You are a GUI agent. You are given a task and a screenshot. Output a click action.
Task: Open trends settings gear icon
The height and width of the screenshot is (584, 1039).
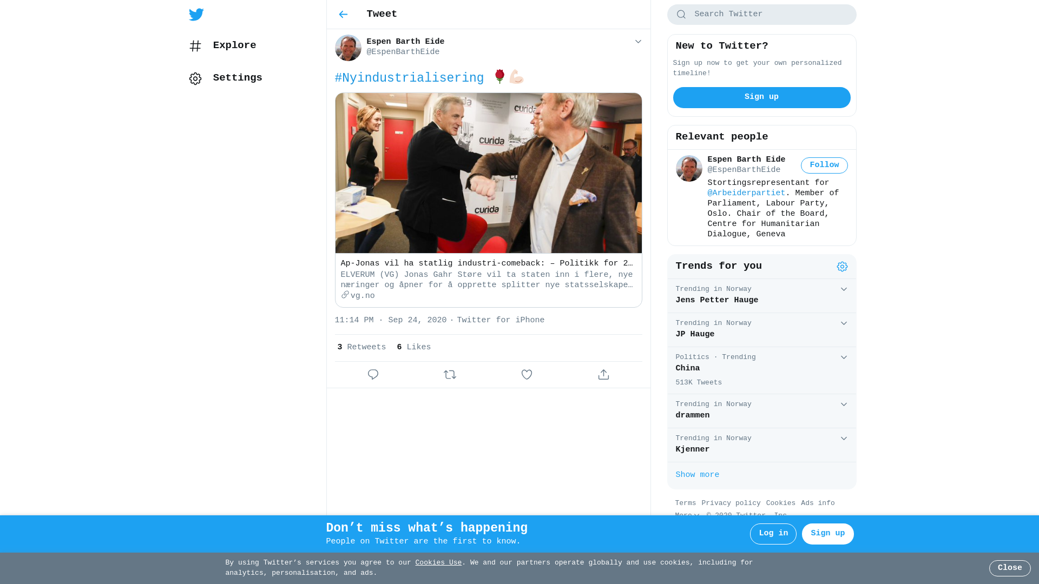pyautogui.click(x=842, y=267)
